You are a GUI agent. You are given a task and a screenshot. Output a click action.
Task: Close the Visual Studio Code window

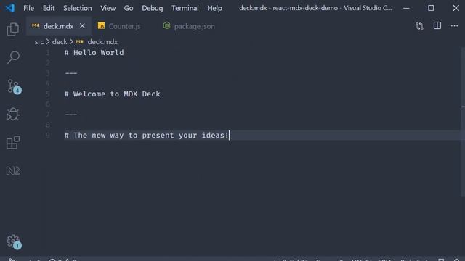click(456, 8)
